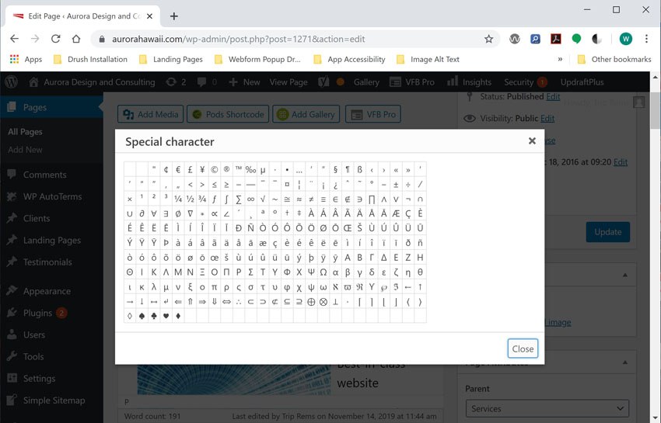Bookmark this page with star icon
Viewport: 661px width, 423px height.
tap(488, 39)
